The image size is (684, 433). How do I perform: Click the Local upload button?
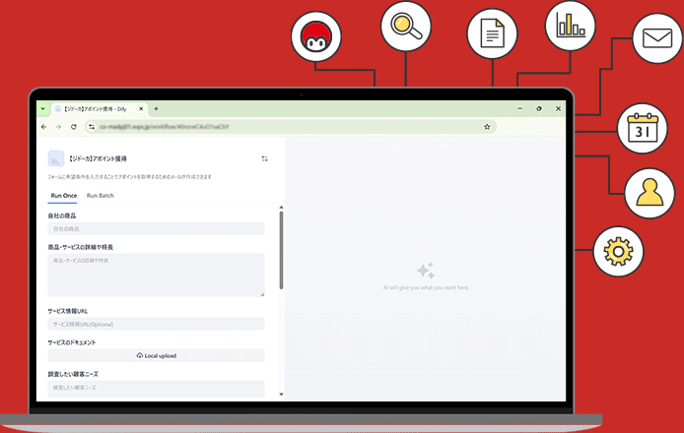[156, 355]
